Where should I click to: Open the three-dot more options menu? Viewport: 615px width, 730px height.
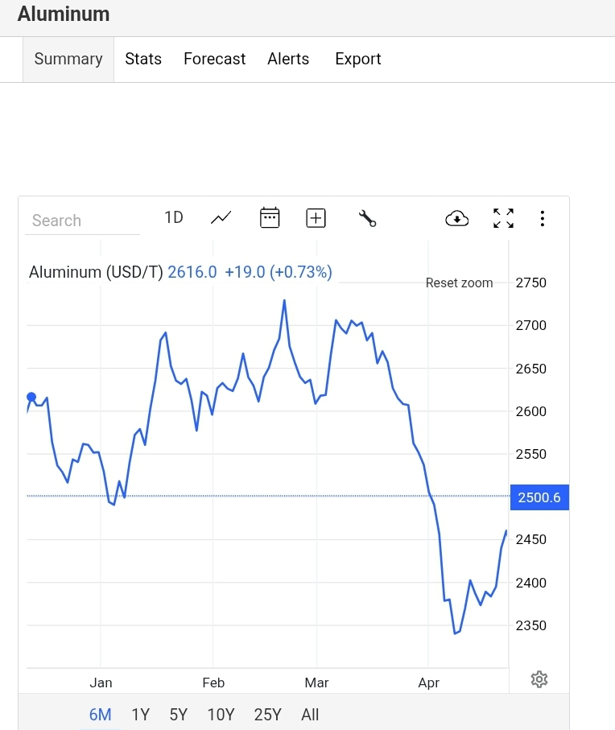coord(543,218)
